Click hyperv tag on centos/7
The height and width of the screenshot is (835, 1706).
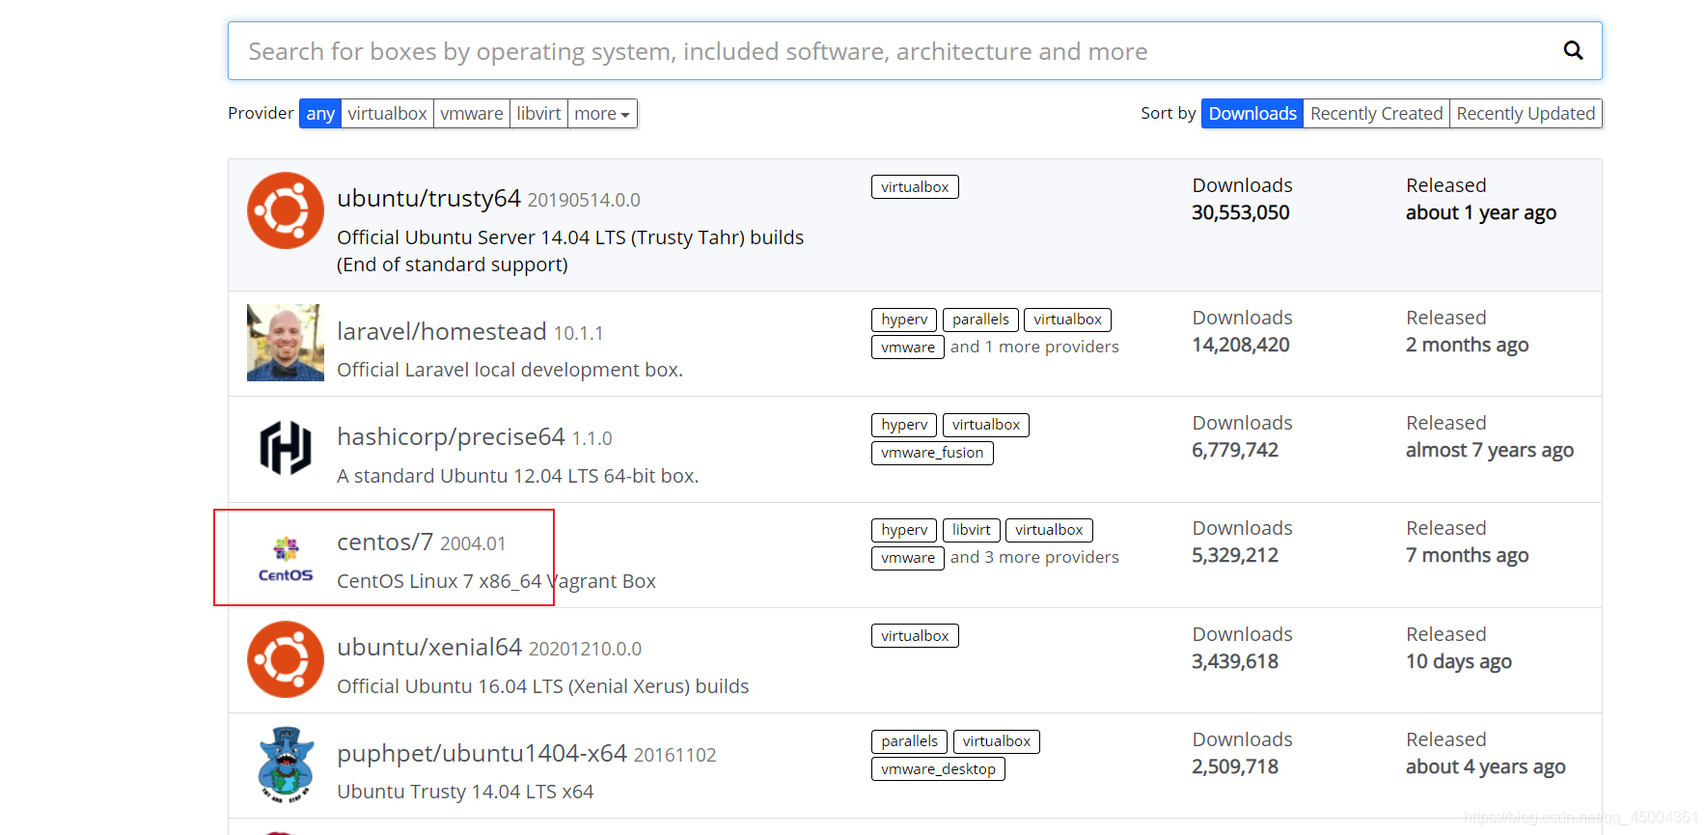coord(904,530)
